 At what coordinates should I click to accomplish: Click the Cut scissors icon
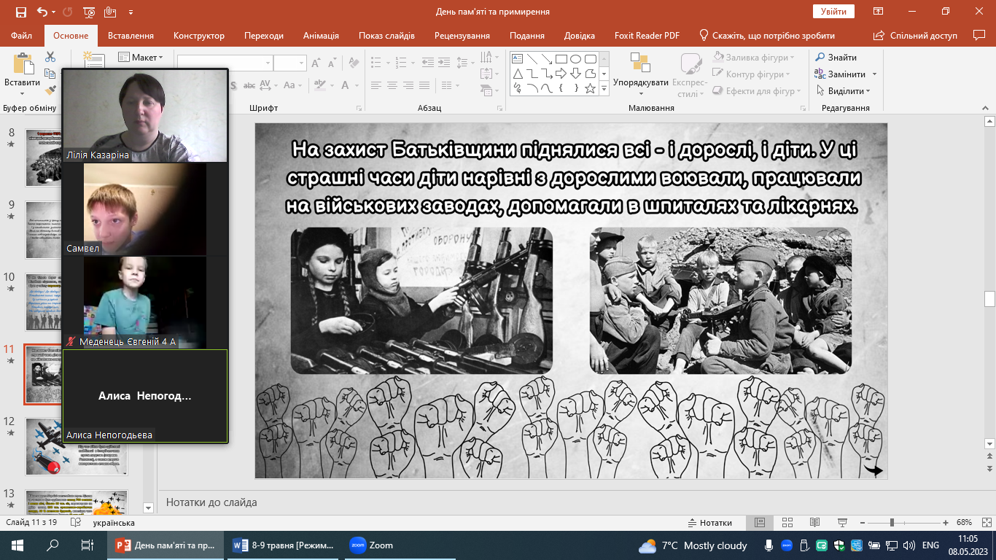click(50, 57)
